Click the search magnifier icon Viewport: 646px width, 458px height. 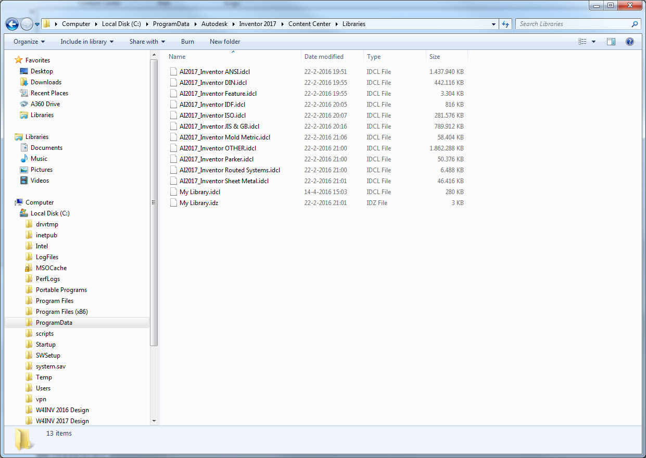click(x=635, y=24)
